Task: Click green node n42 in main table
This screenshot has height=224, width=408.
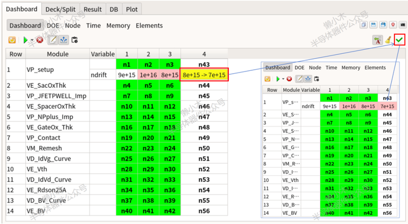Action: tap(169, 211)
